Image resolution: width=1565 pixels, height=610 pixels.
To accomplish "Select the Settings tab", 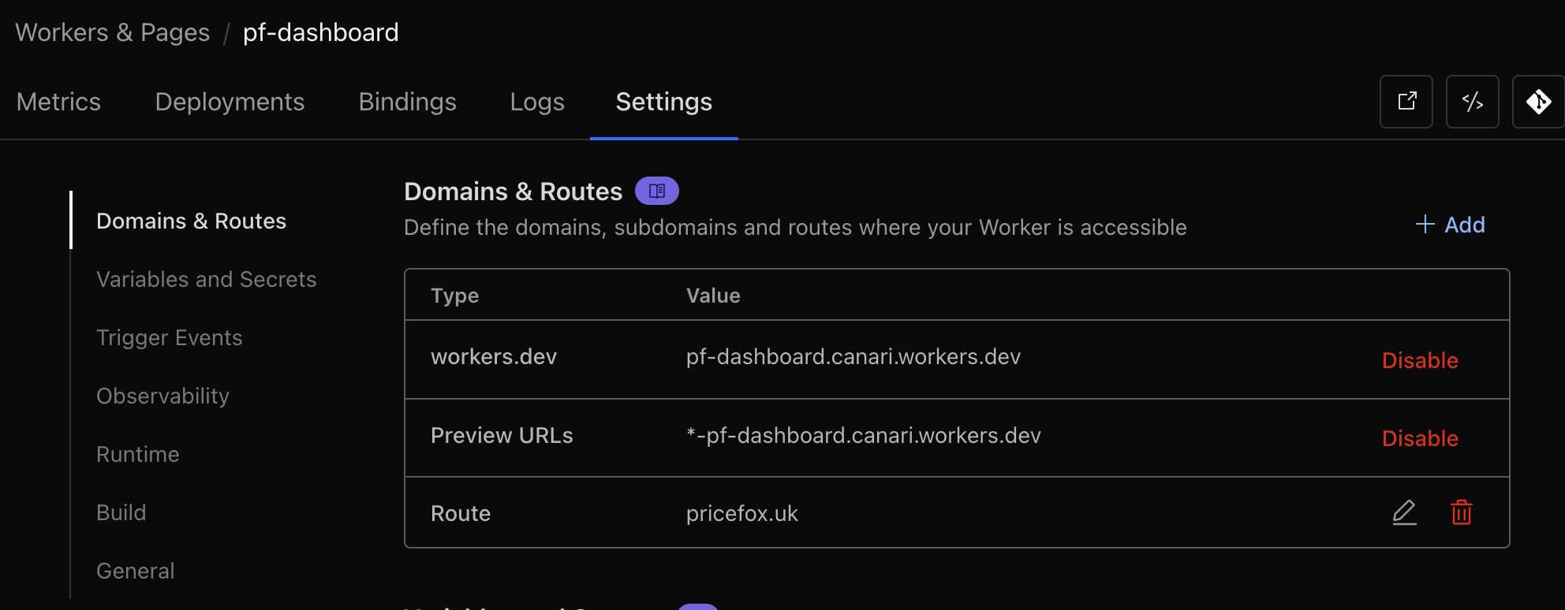I will (x=663, y=102).
